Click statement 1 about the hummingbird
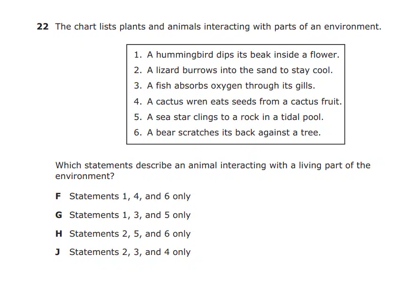 click(x=237, y=55)
